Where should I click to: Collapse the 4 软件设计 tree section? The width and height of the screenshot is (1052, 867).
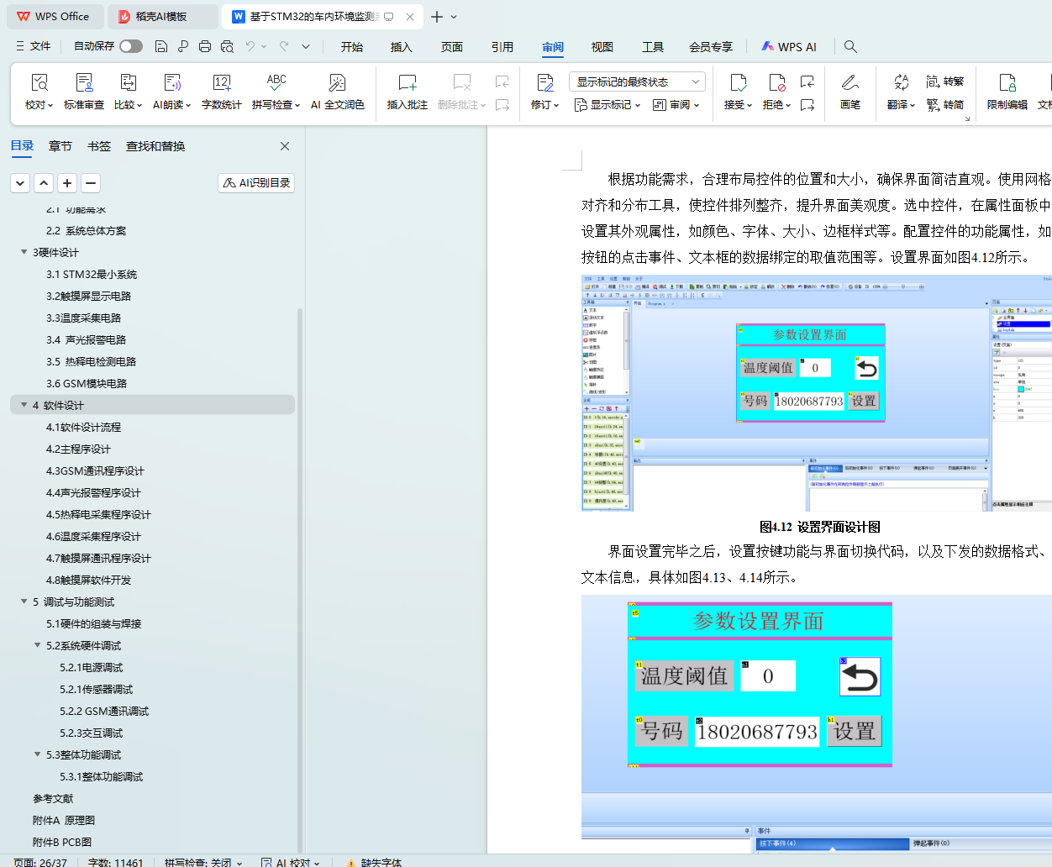pos(24,405)
